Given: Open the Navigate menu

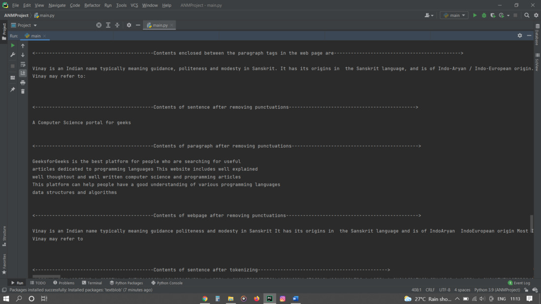Looking at the screenshot, I should pyautogui.click(x=57, y=5).
